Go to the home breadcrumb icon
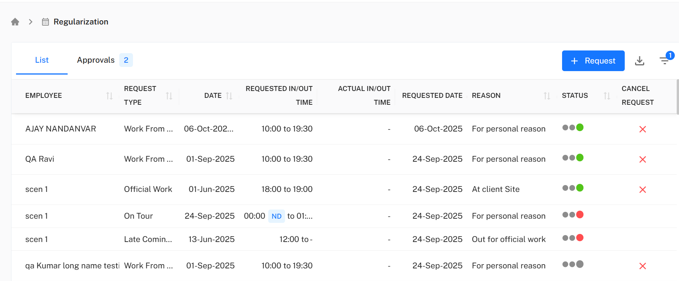The width and height of the screenshot is (679, 281). [15, 22]
